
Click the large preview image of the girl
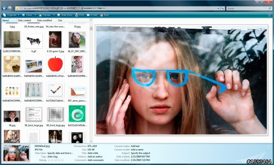[x=182, y=80]
